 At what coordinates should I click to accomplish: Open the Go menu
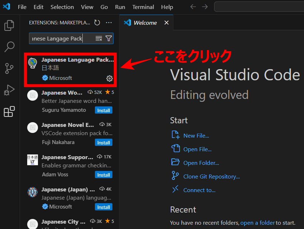pyautogui.click(x=104, y=7)
